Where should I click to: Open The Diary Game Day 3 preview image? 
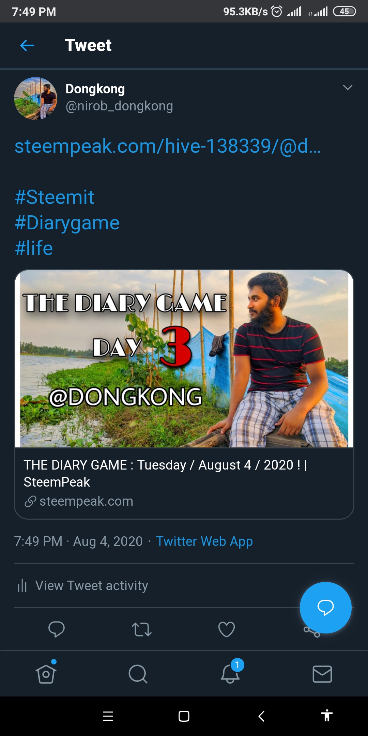click(x=184, y=358)
